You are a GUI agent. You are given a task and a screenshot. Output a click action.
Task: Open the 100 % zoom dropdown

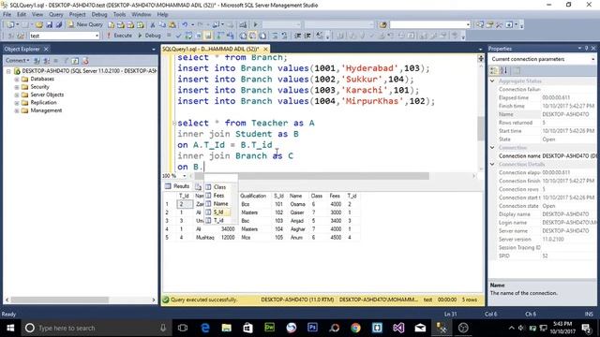coord(185,176)
